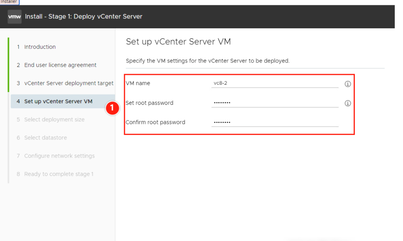Click the Confirm root password input field
This screenshot has width=403, height=241.
[x=275, y=122]
